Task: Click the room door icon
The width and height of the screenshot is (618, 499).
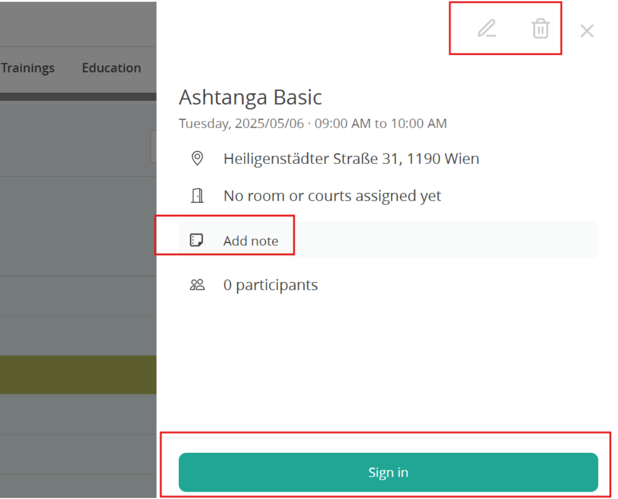Action: [197, 196]
